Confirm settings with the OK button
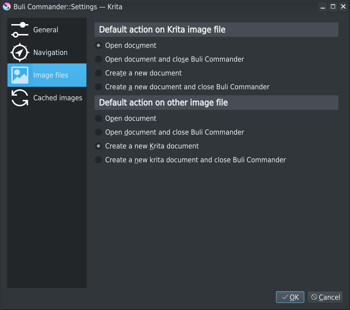This screenshot has height=310, width=350. pyautogui.click(x=290, y=297)
